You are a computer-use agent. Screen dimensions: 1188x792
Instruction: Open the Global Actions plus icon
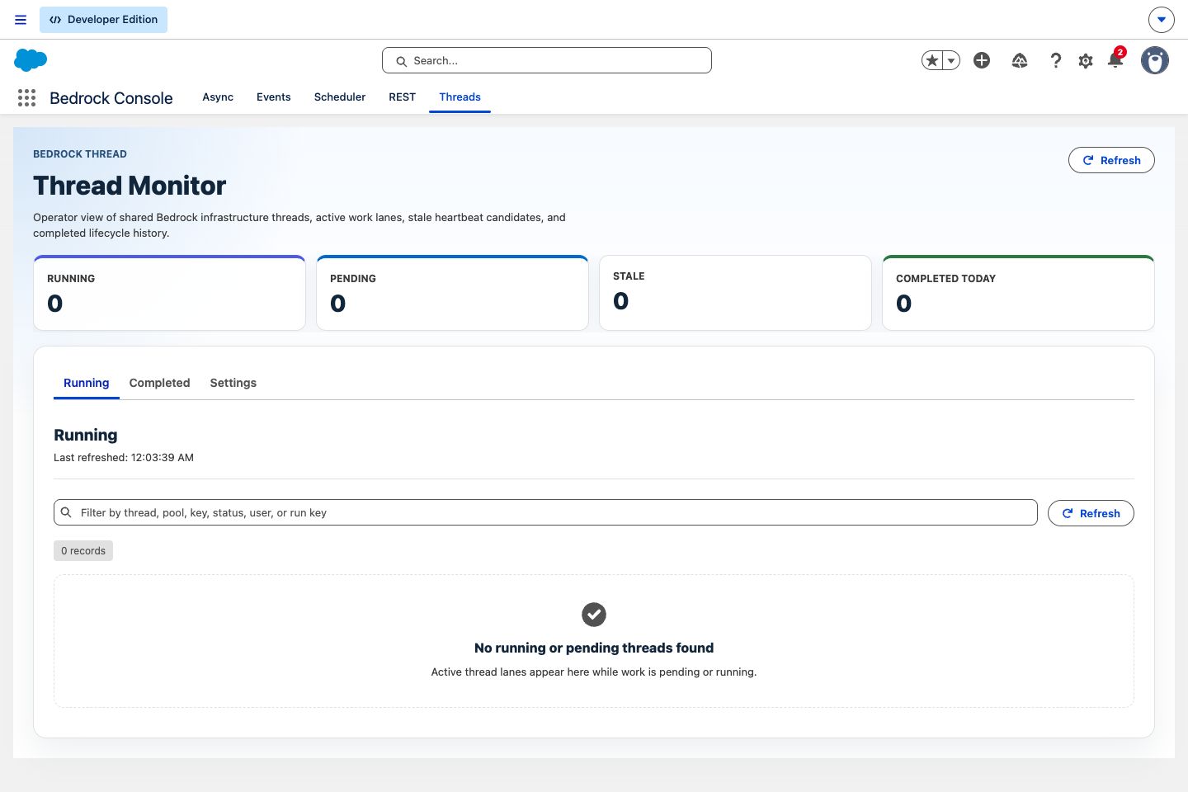tap(982, 60)
